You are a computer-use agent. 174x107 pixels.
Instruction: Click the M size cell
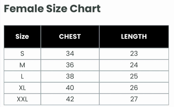click(22, 65)
